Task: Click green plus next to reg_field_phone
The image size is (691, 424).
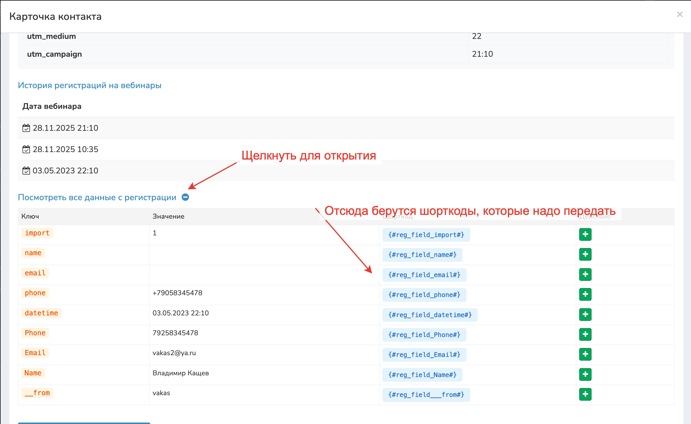Action: point(585,294)
